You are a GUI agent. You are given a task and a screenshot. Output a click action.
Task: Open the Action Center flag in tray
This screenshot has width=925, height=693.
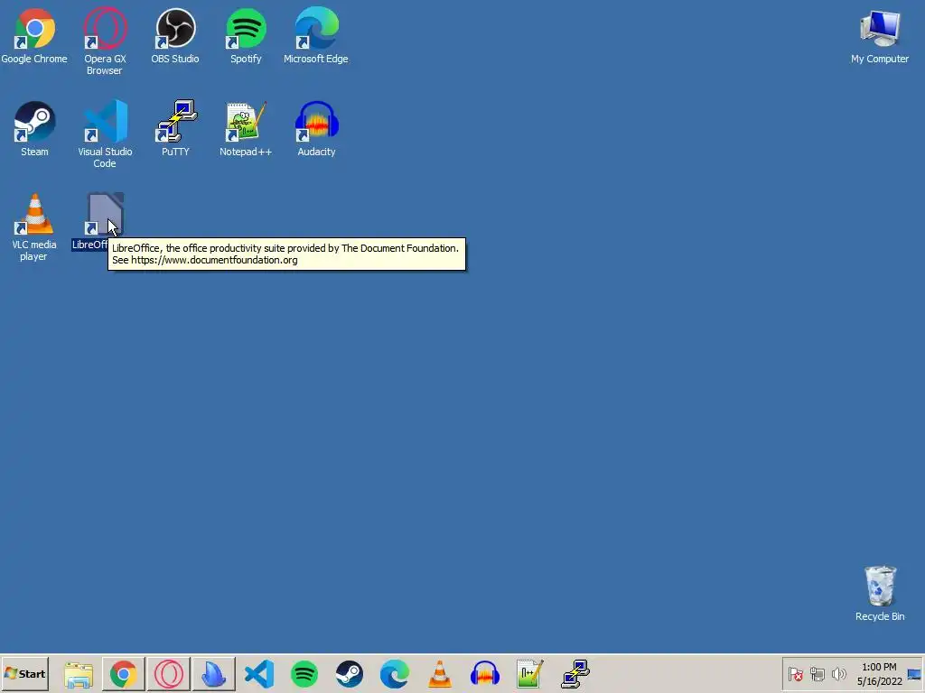click(x=795, y=673)
